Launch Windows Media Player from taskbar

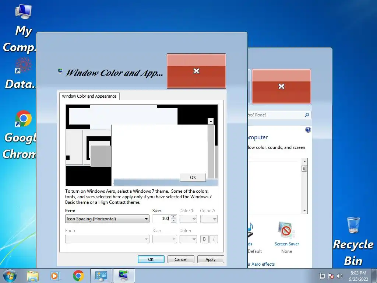coord(55,276)
